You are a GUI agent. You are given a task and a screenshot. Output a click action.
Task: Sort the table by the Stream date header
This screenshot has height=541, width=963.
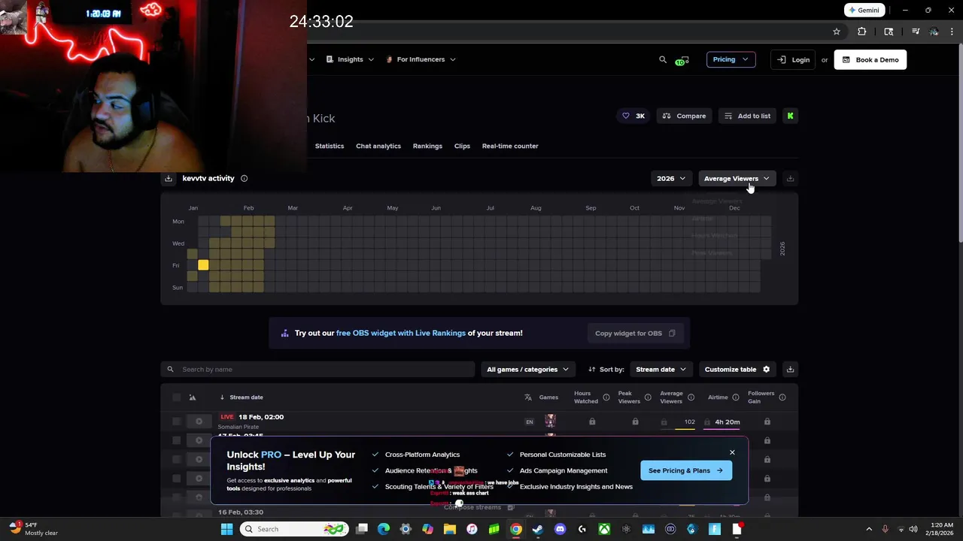246,397
